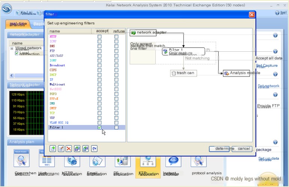289x187 pixels.
Task: Select the VLAN 802.1Q filter row
Action: tap(87, 123)
